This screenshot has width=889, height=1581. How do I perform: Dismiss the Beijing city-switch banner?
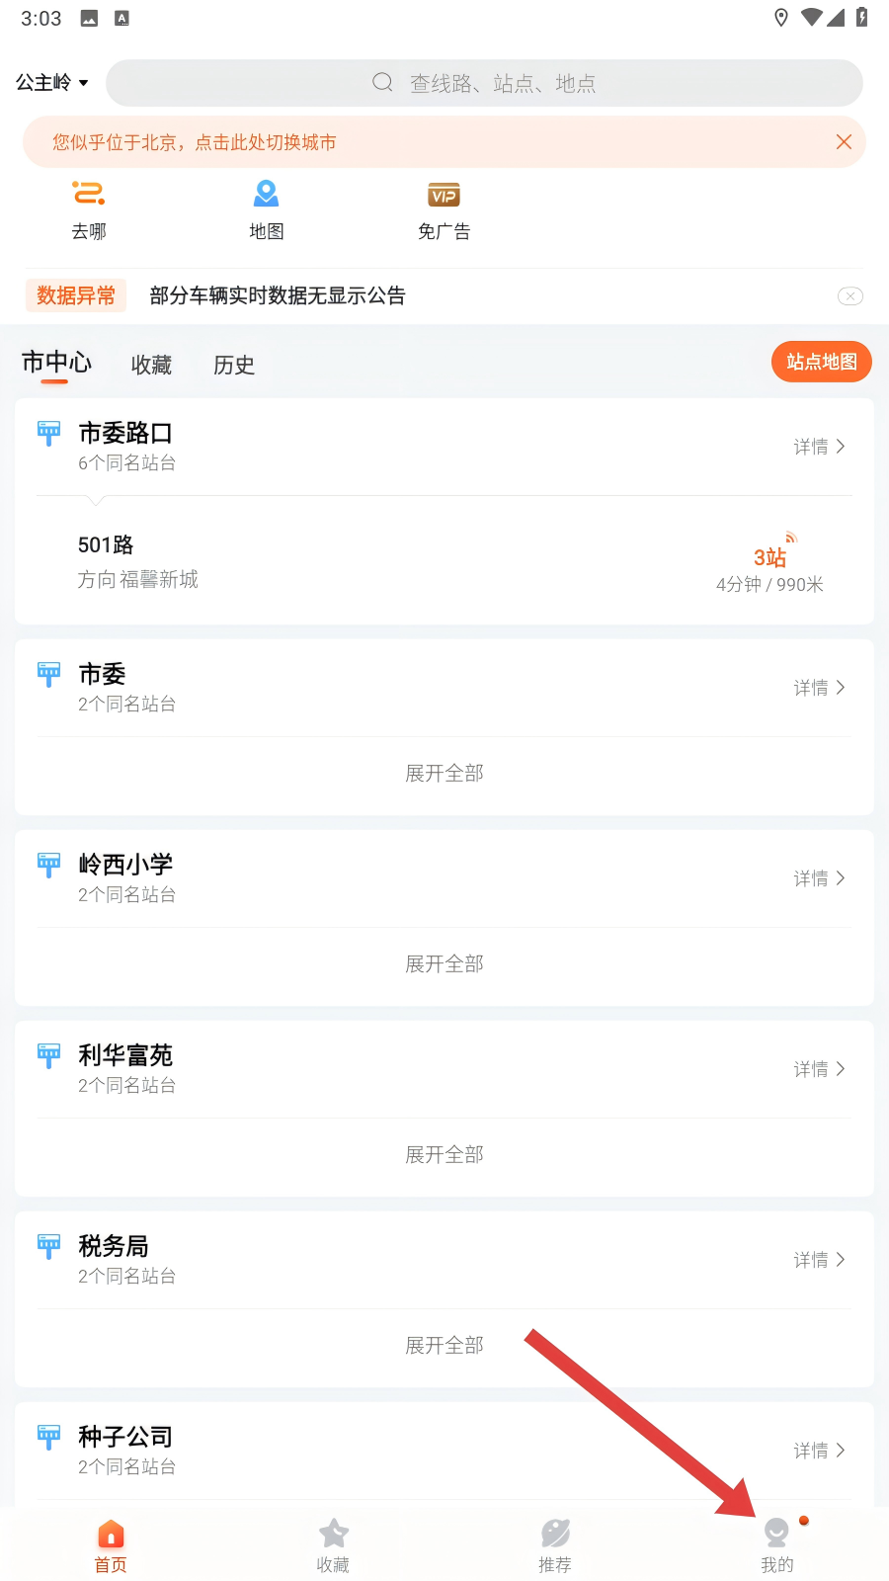[844, 142]
